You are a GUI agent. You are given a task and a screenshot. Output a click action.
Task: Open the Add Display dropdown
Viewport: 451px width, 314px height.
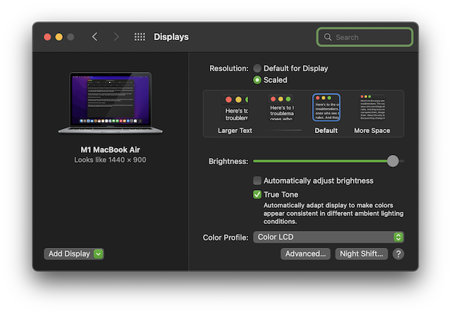coord(74,254)
